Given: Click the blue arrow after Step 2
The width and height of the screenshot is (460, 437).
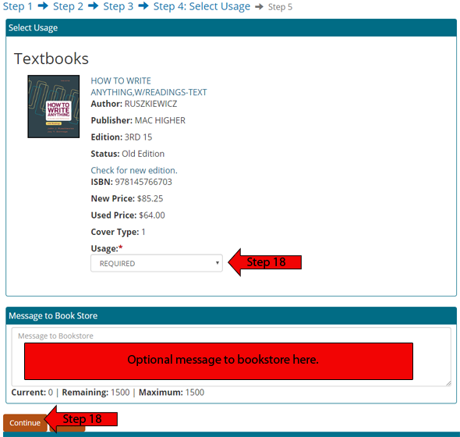Looking at the screenshot, I should point(94,6).
